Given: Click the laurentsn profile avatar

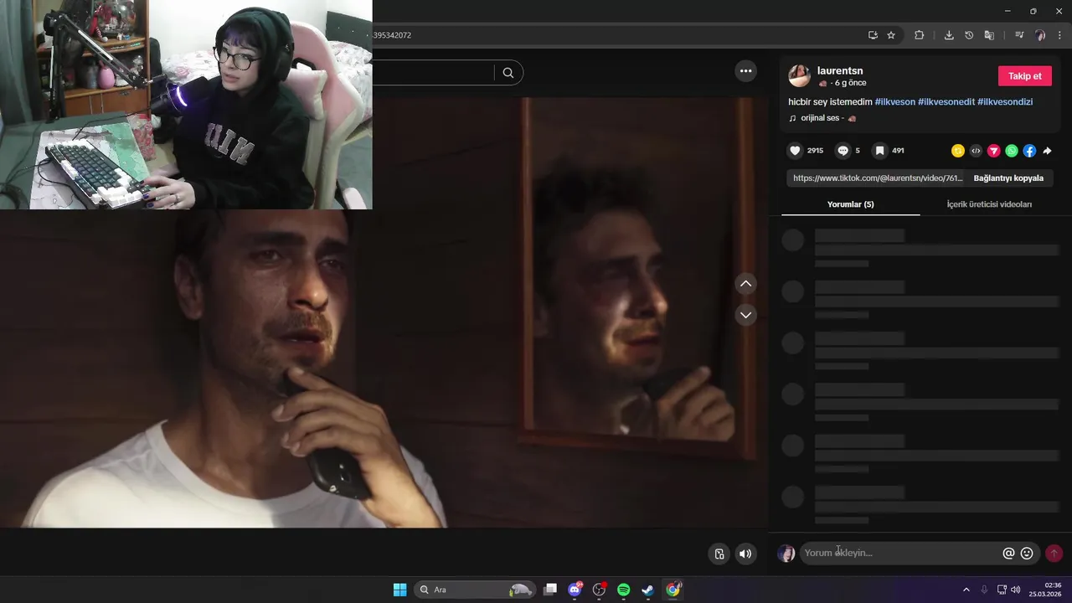Looking at the screenshot, I should [x=799, y=75].
